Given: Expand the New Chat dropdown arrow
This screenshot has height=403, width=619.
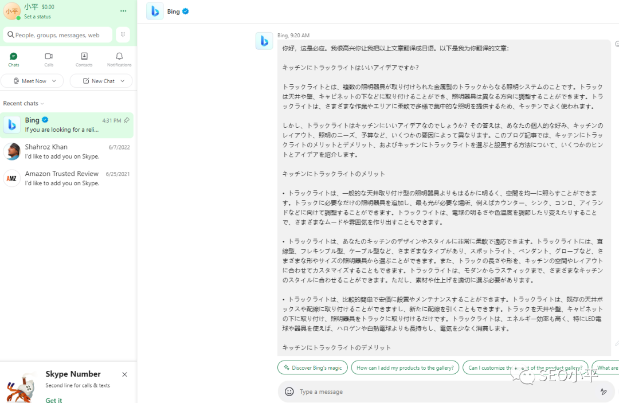Looking at the screenshot, I should 123,81.
